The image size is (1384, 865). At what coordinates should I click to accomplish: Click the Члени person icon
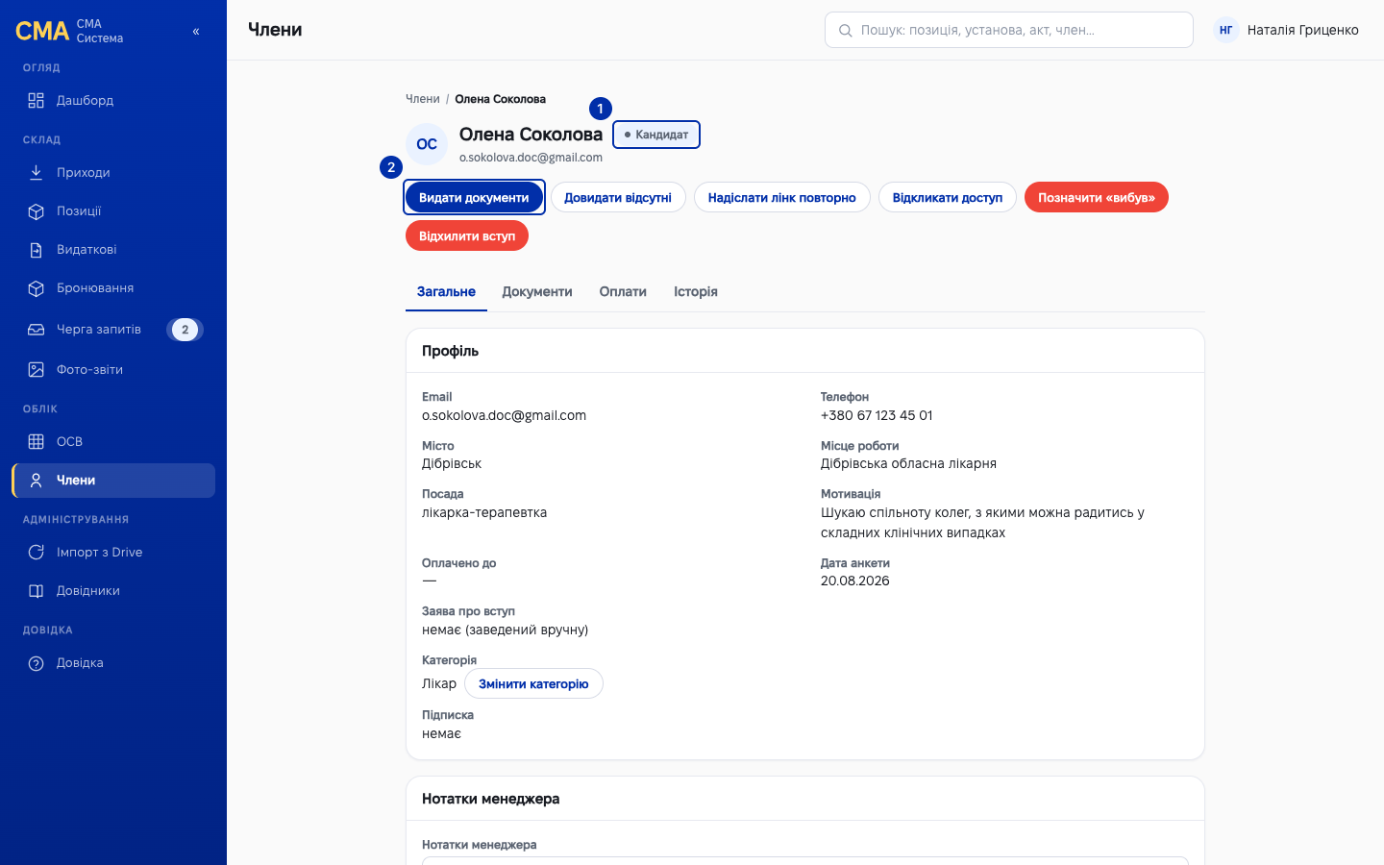click(x=37, y=481)
